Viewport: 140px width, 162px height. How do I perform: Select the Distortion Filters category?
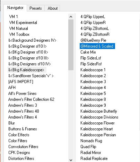coord(21,159)
